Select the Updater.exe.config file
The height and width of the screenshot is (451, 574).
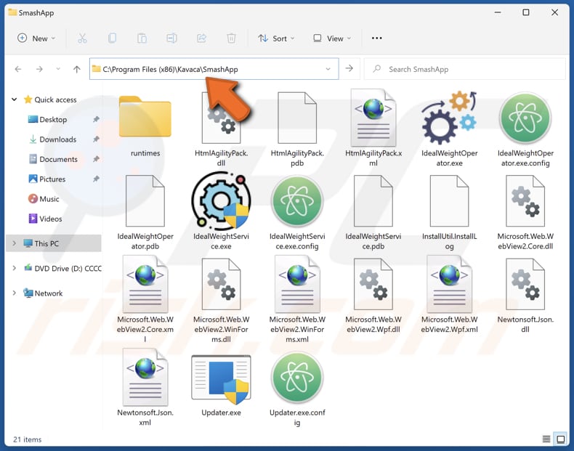pos(297,378)
